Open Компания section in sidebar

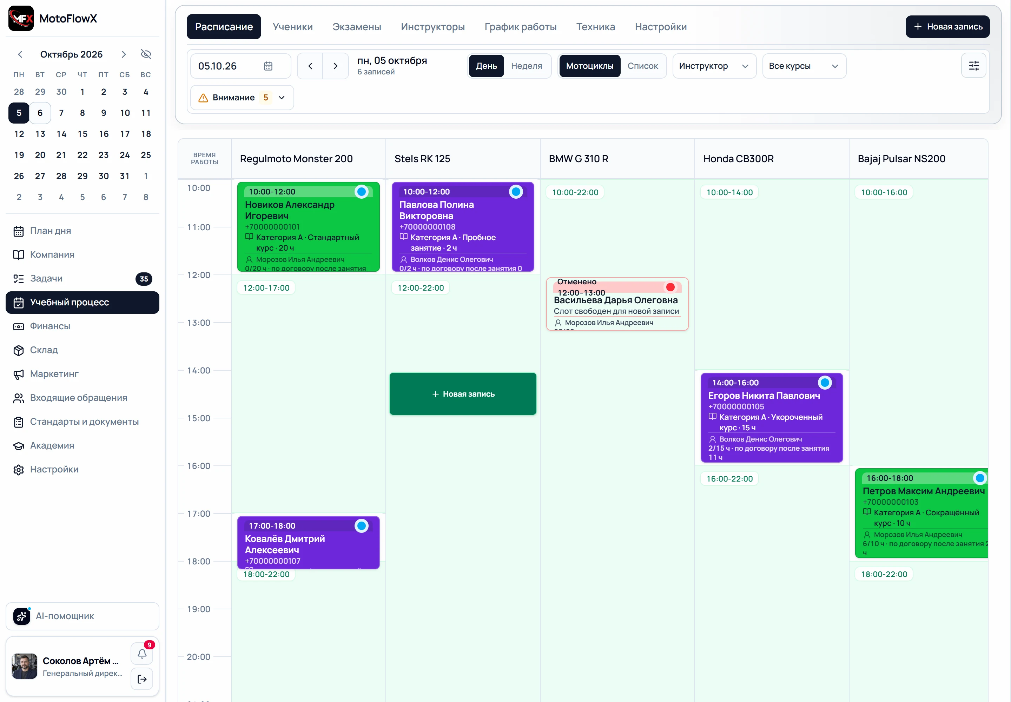[82, 255]
